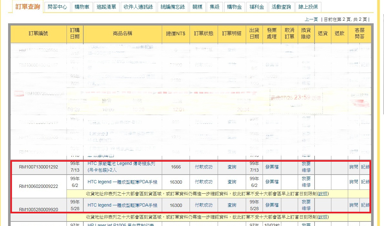384x226 pixels.
Task: Open the 追蹤清單 tab
Action: pos(107,7)
